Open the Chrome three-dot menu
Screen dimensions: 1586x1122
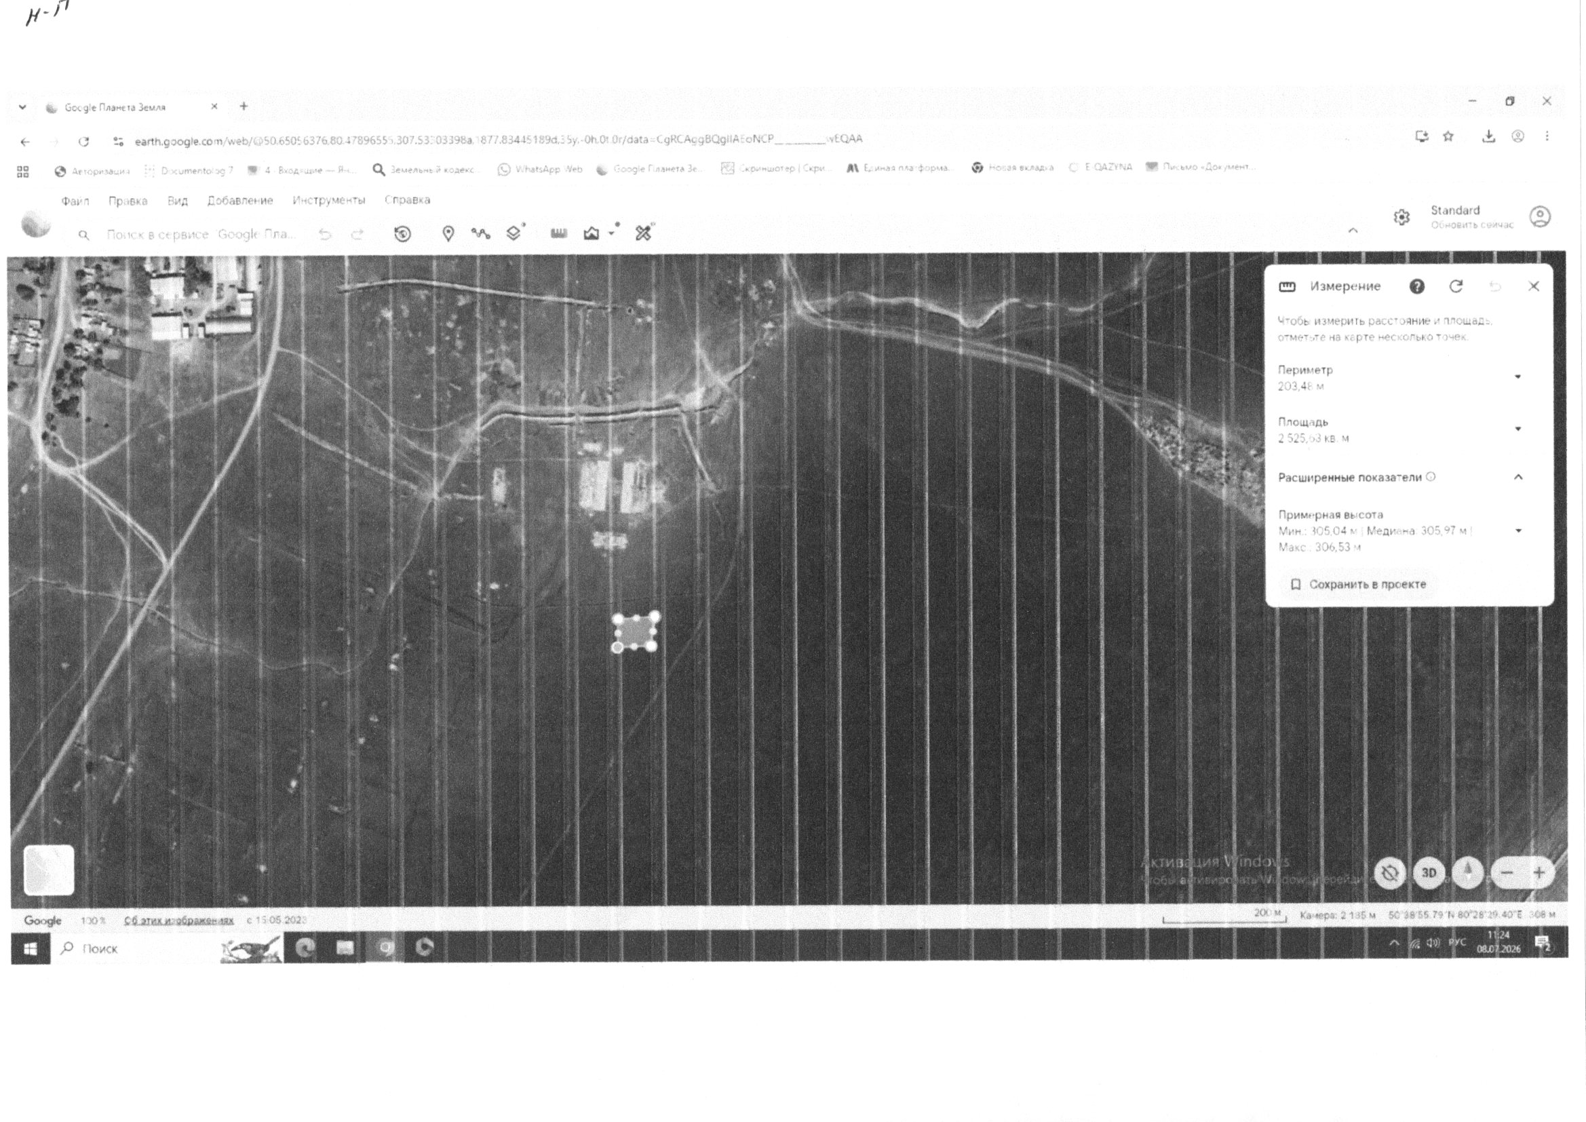pos(1547,136)
